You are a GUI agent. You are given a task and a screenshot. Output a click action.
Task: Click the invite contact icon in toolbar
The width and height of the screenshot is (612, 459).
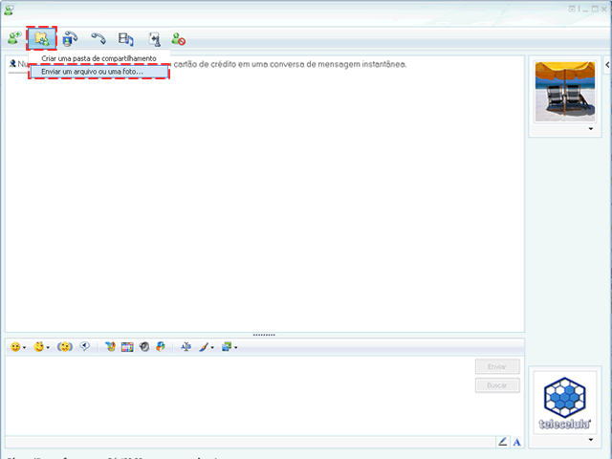point(14,39)
